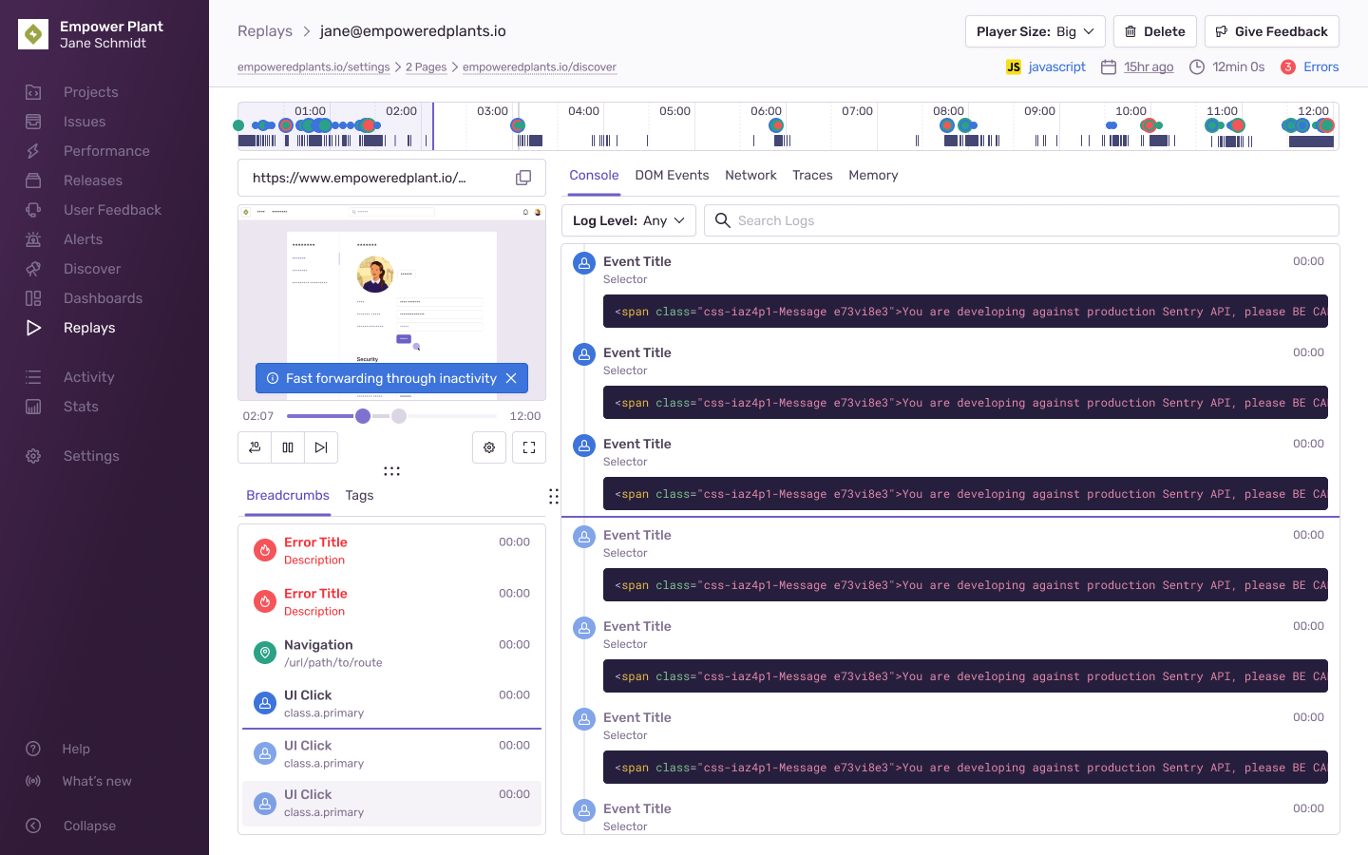Screen dimensions: 1368x855
Task: Open Activity in the sidebar
Action: point(88,377)
